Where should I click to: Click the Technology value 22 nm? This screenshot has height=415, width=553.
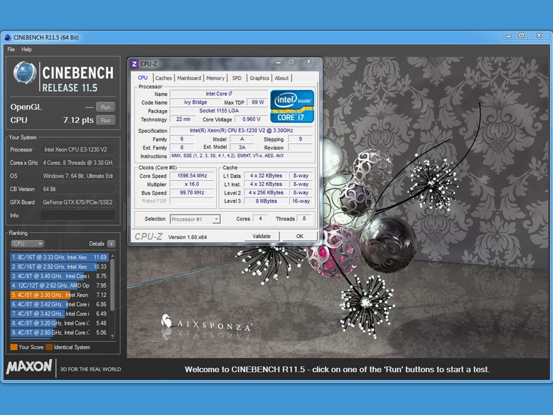point(183,120)
